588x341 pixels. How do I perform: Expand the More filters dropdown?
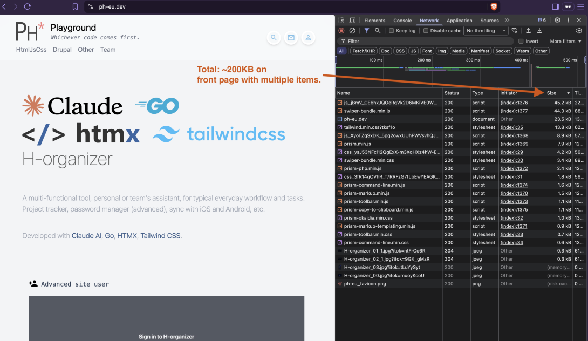tap(565, 41)
